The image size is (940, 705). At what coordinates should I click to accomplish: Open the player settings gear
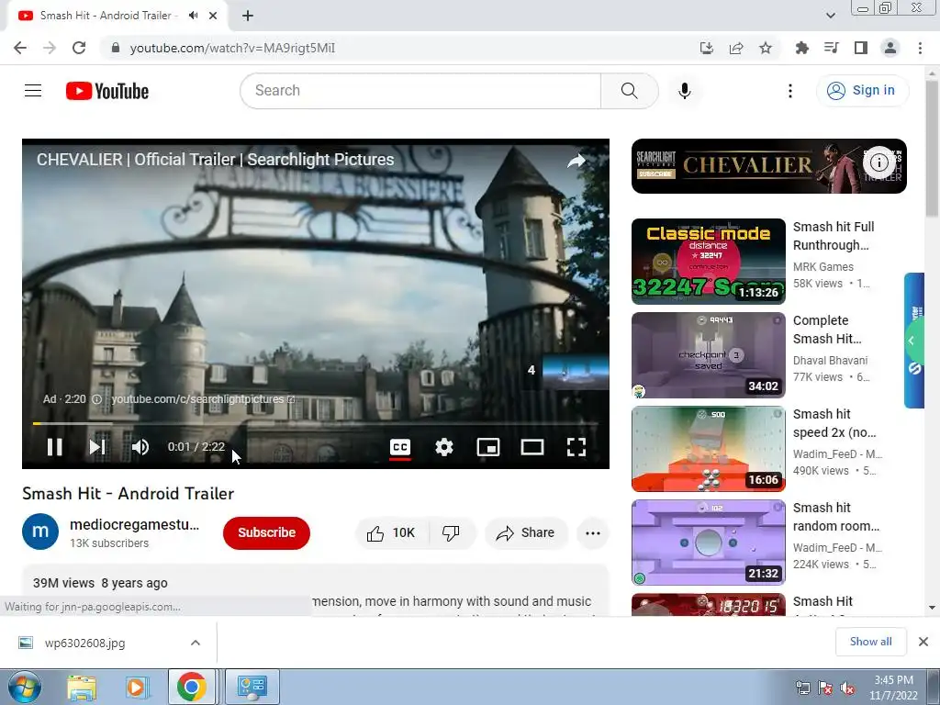click(x=444, y=447)
